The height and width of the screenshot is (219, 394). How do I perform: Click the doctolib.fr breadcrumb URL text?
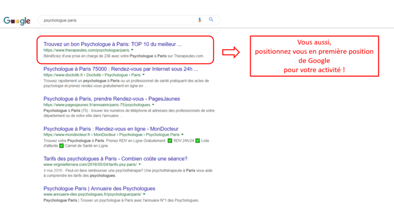92,75
